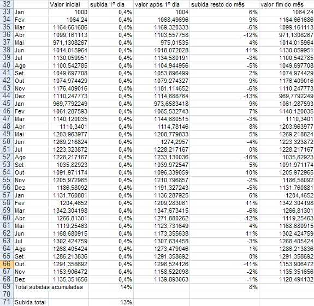314x306 pixels.
Task: Select the -12% cell in row 36
Action: [224, 35]
